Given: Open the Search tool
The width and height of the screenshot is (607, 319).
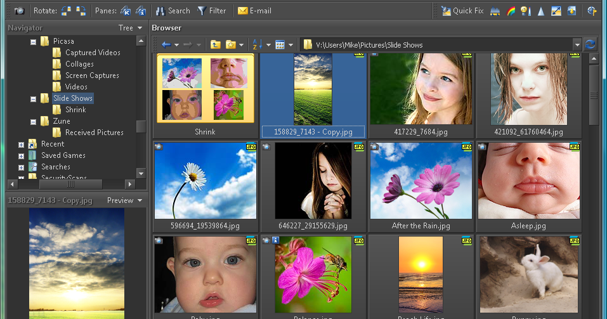Looking at the screenshot, I should [x=173, y=11].
